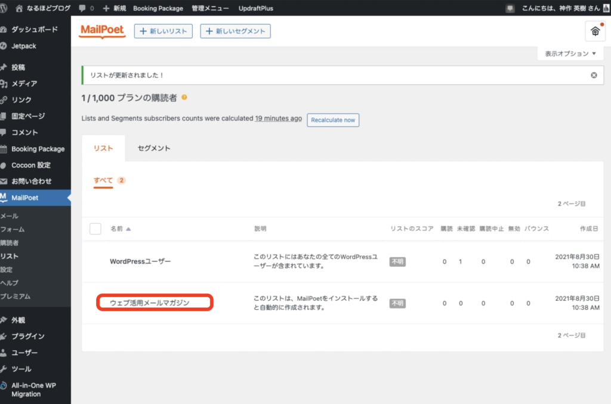611x404 pixels.
Task: Open お問い合わせ in sidebar
Action: (31, 181)
